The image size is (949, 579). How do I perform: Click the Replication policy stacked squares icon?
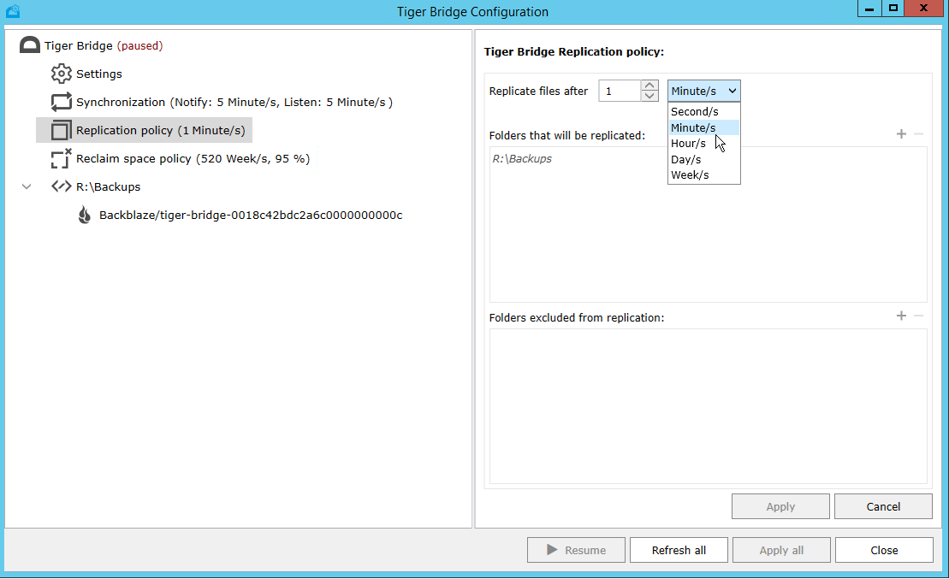point(61,130)
